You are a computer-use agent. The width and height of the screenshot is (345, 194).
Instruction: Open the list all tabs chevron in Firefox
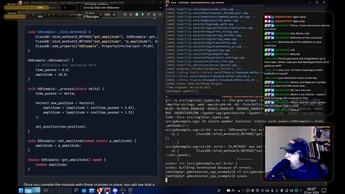[161, 8]
